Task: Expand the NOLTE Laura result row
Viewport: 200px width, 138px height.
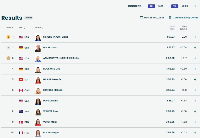Action: pyautogui.click(x=195, y=47)
